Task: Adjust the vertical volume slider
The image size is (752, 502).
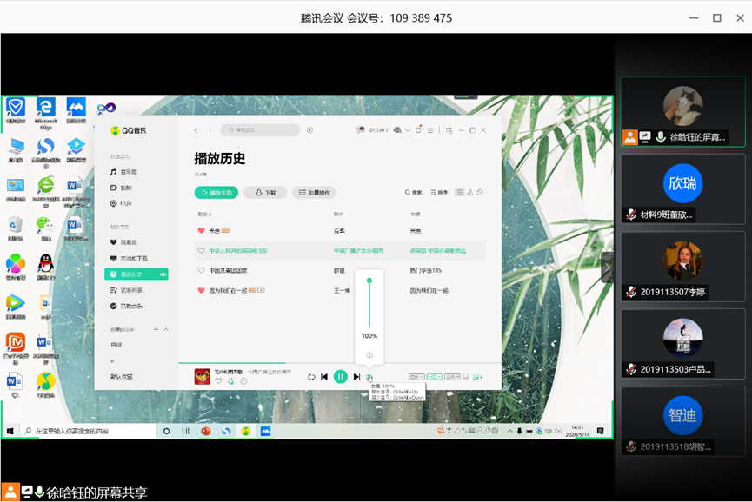Action: pyautogui.click(x=369, y=303)
